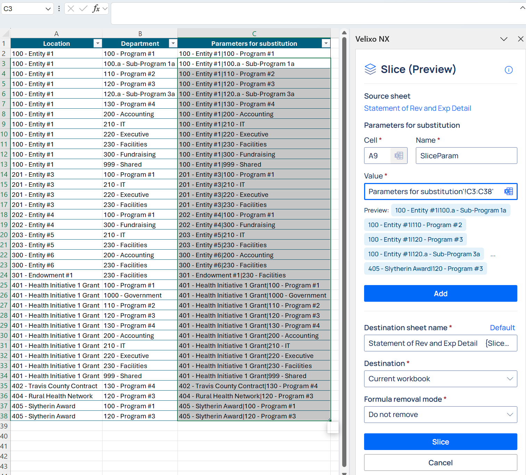526x475 pixels.
Task: Open the Statement of Rev and Exp Detail link
Action: 417,108
